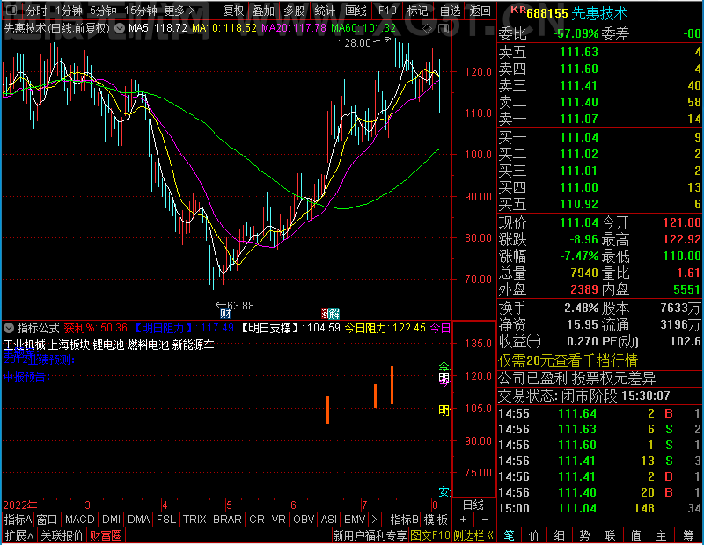Open the 多股 multi-stock view

pyautogui.click(x=294, y=11)
